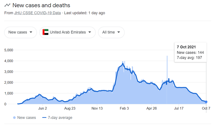The height and width of the screenshot is (128, 213).
Task: Open the All time range dropdown
Action: click(111, 32)
